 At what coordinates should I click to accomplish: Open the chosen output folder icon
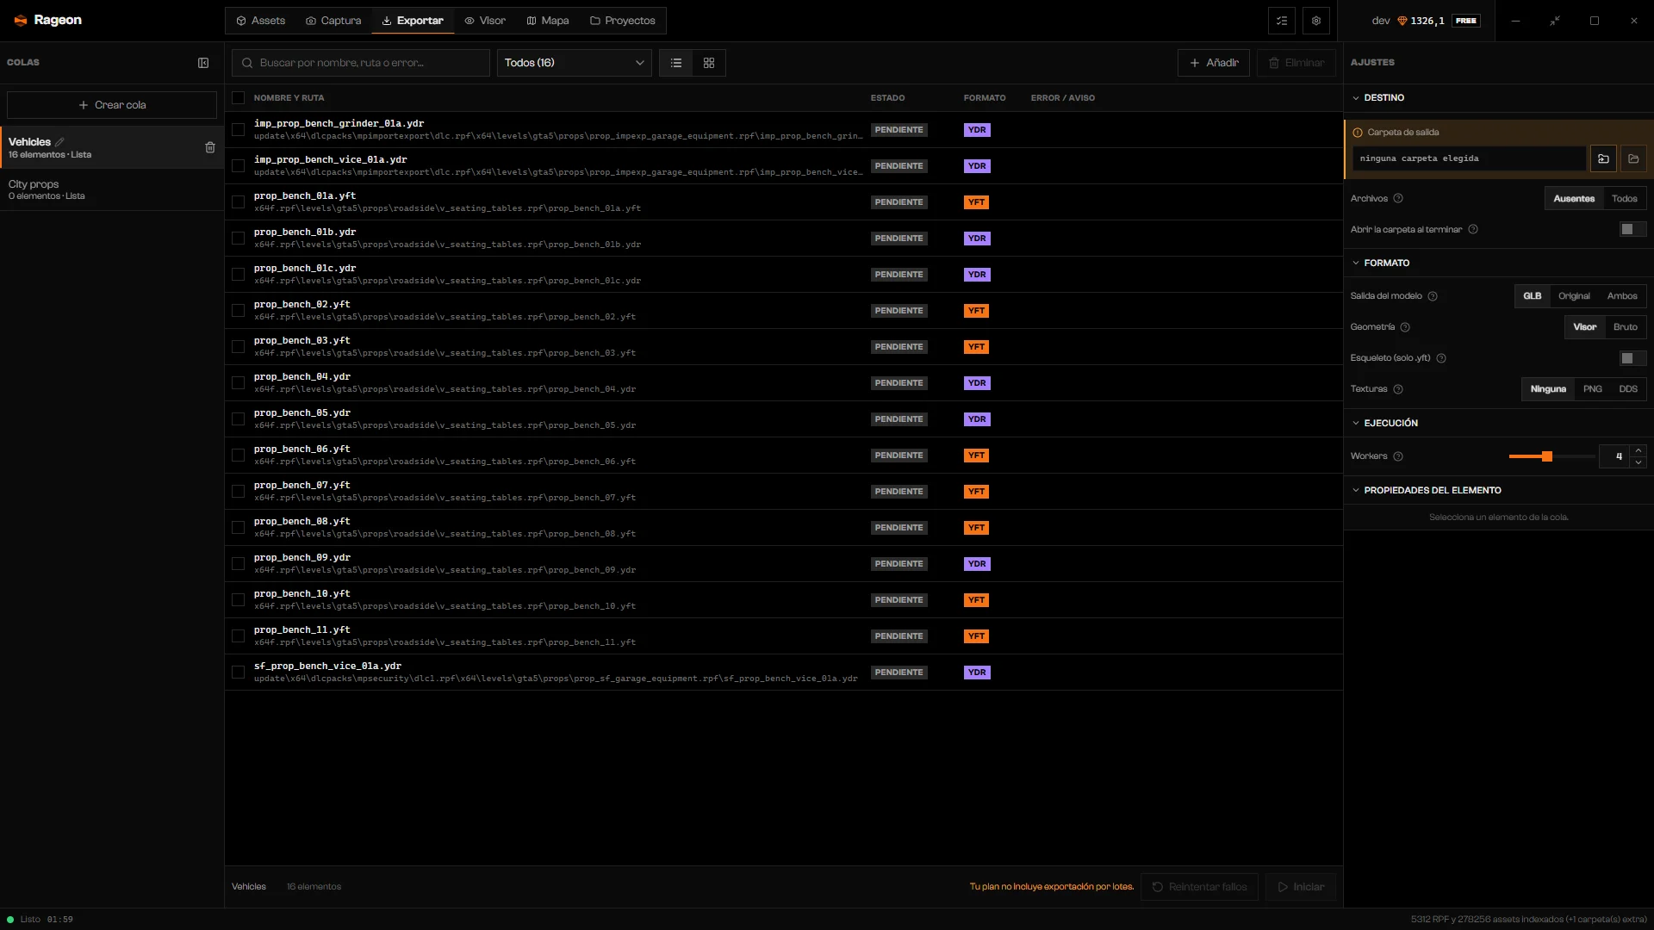point(1633,158)
